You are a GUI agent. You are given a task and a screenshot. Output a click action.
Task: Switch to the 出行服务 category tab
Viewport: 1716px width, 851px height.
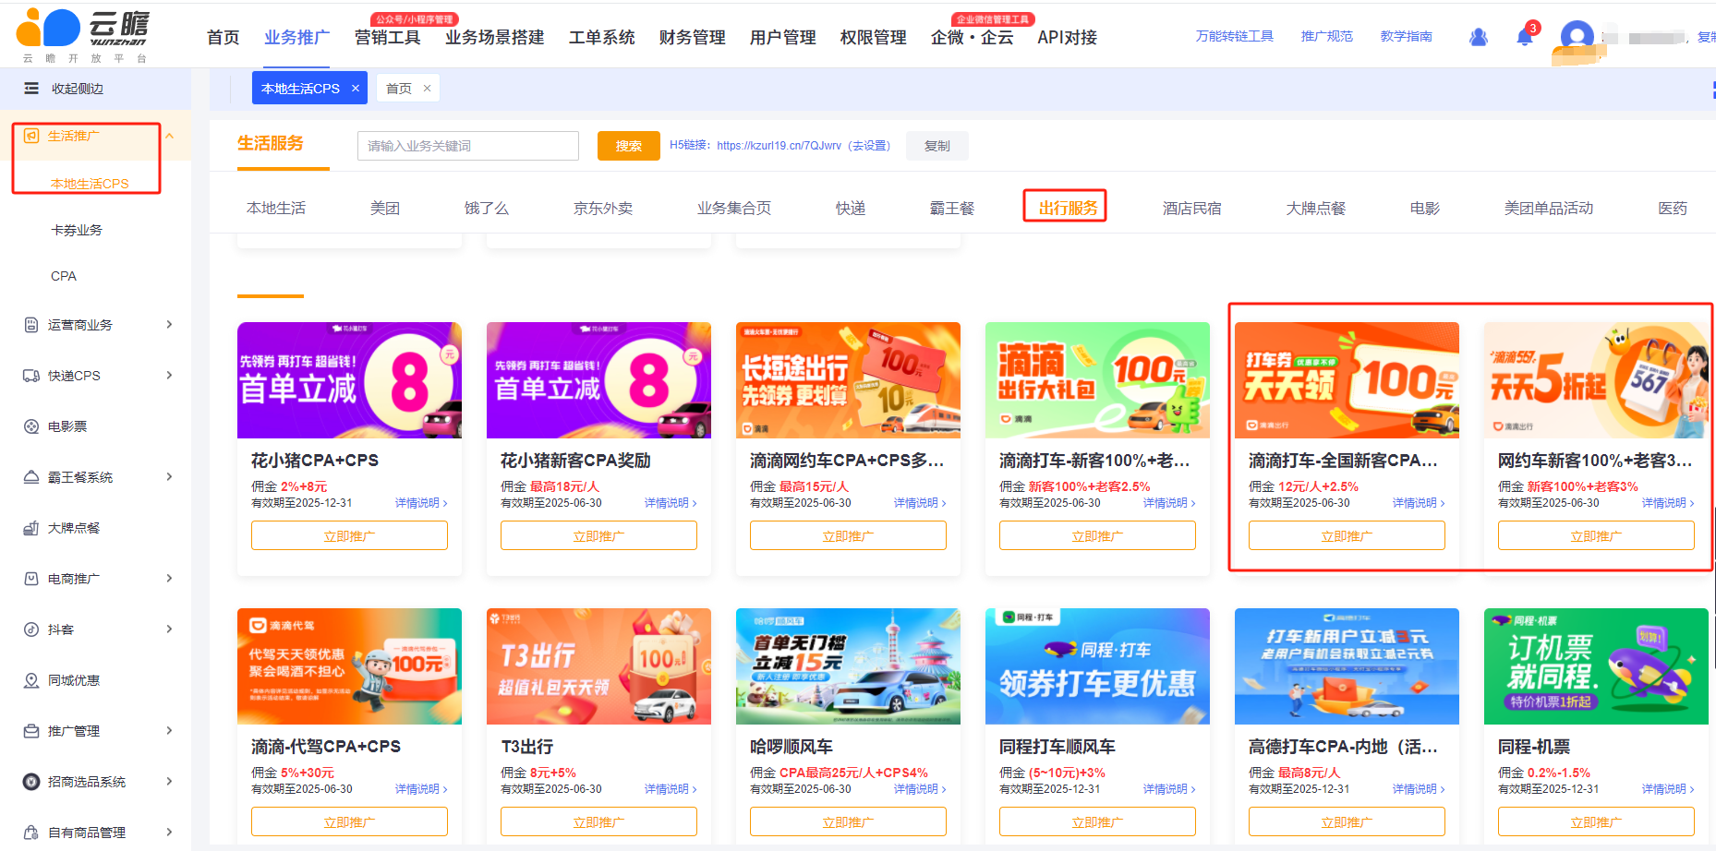[1069, 209]
